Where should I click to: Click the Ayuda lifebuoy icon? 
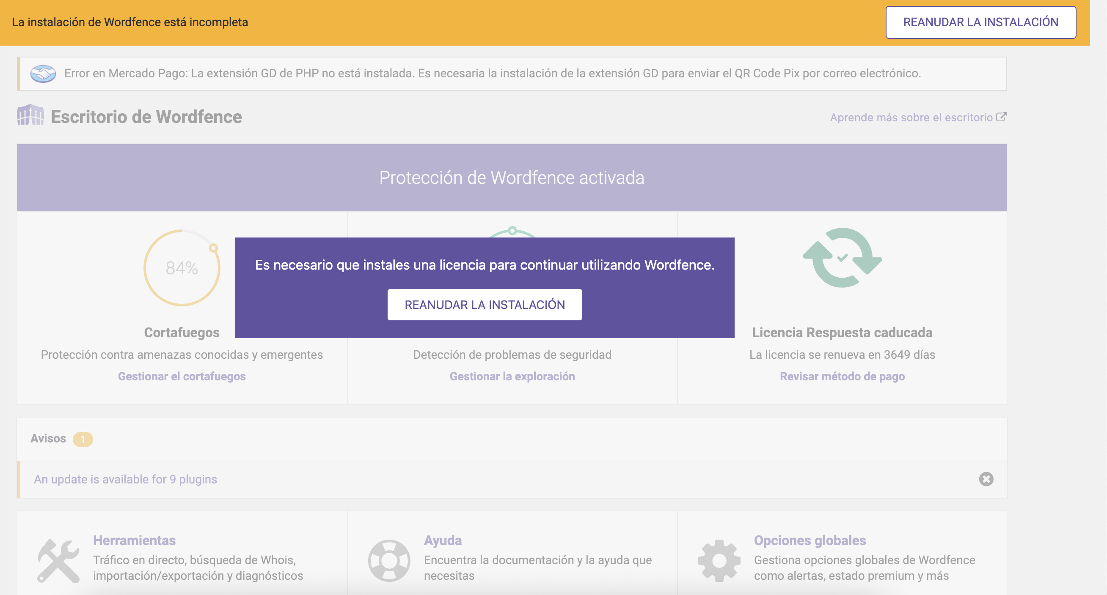pyautogui.click(x=389, y=560)
